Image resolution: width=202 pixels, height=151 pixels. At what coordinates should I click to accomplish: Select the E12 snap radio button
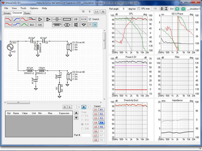tap(82, 120)
